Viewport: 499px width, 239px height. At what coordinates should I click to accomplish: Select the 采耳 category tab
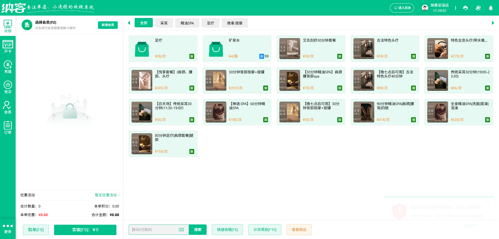pos(164,23)
